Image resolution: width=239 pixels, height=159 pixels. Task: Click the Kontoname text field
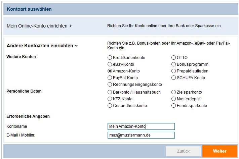pyautogui.click(x=141, y=126)
